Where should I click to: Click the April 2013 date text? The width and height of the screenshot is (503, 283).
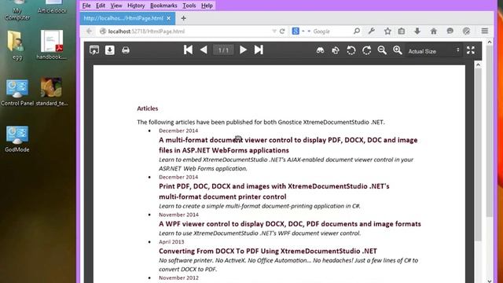click(171, 242)
